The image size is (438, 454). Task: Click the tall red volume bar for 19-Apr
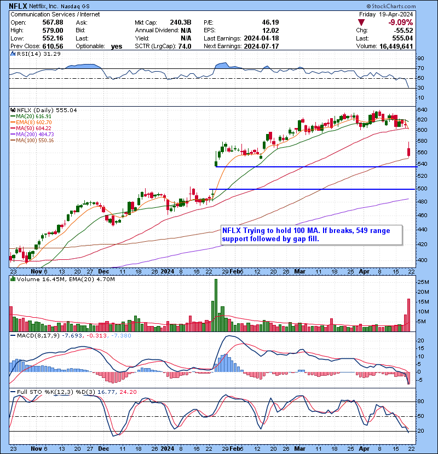[x=409, y=315]
